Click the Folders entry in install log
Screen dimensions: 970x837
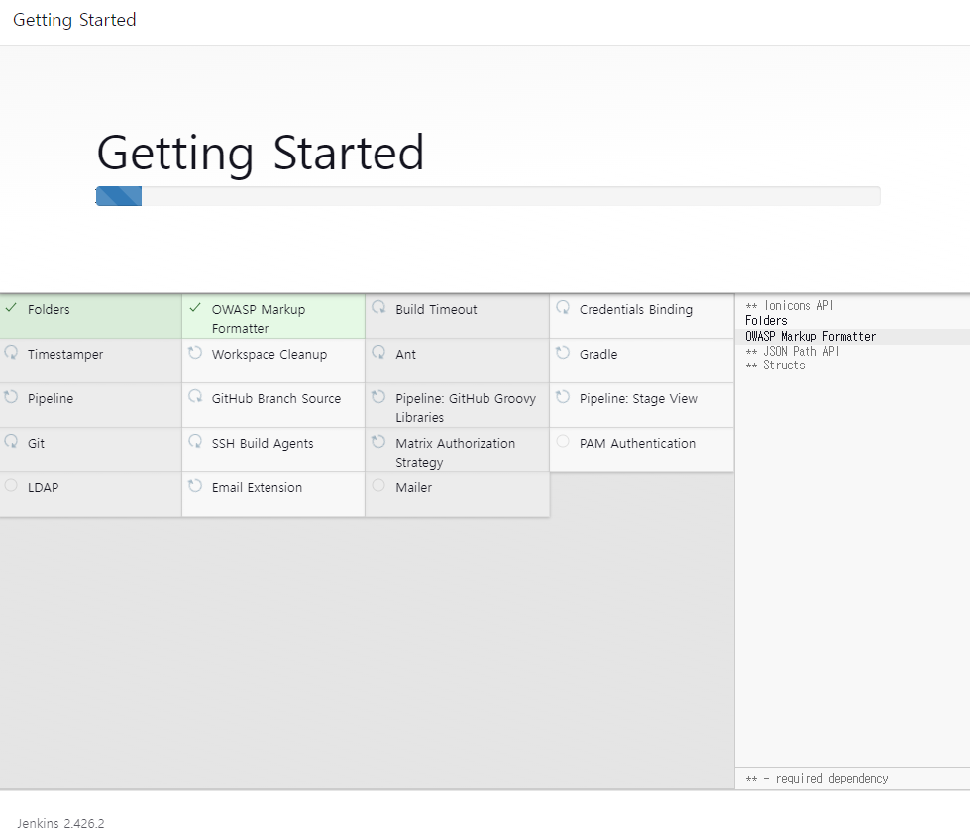766,321
